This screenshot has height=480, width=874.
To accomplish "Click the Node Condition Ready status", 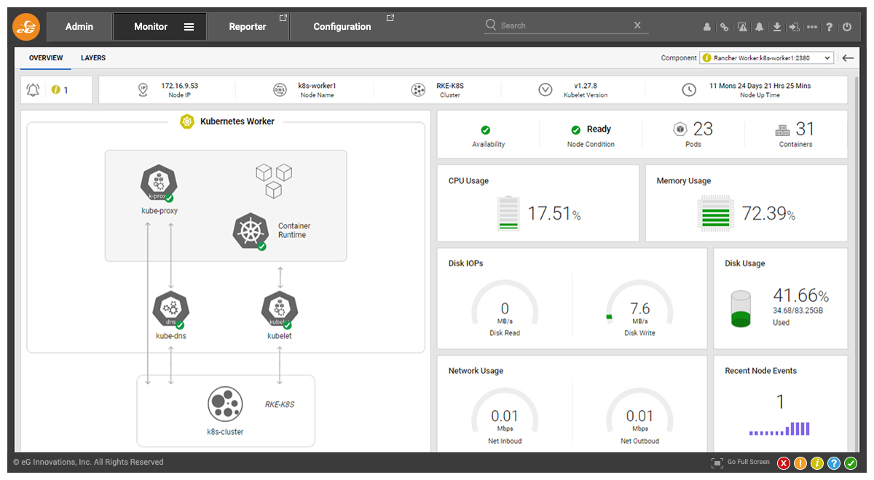I will (x=591, y=129).
